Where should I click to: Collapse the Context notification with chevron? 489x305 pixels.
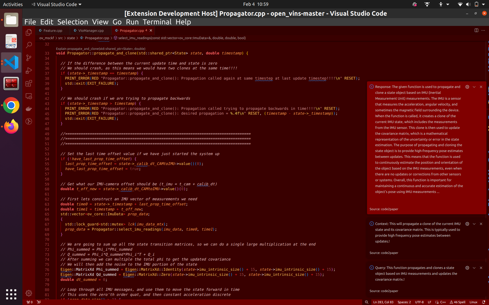(474, 224)
